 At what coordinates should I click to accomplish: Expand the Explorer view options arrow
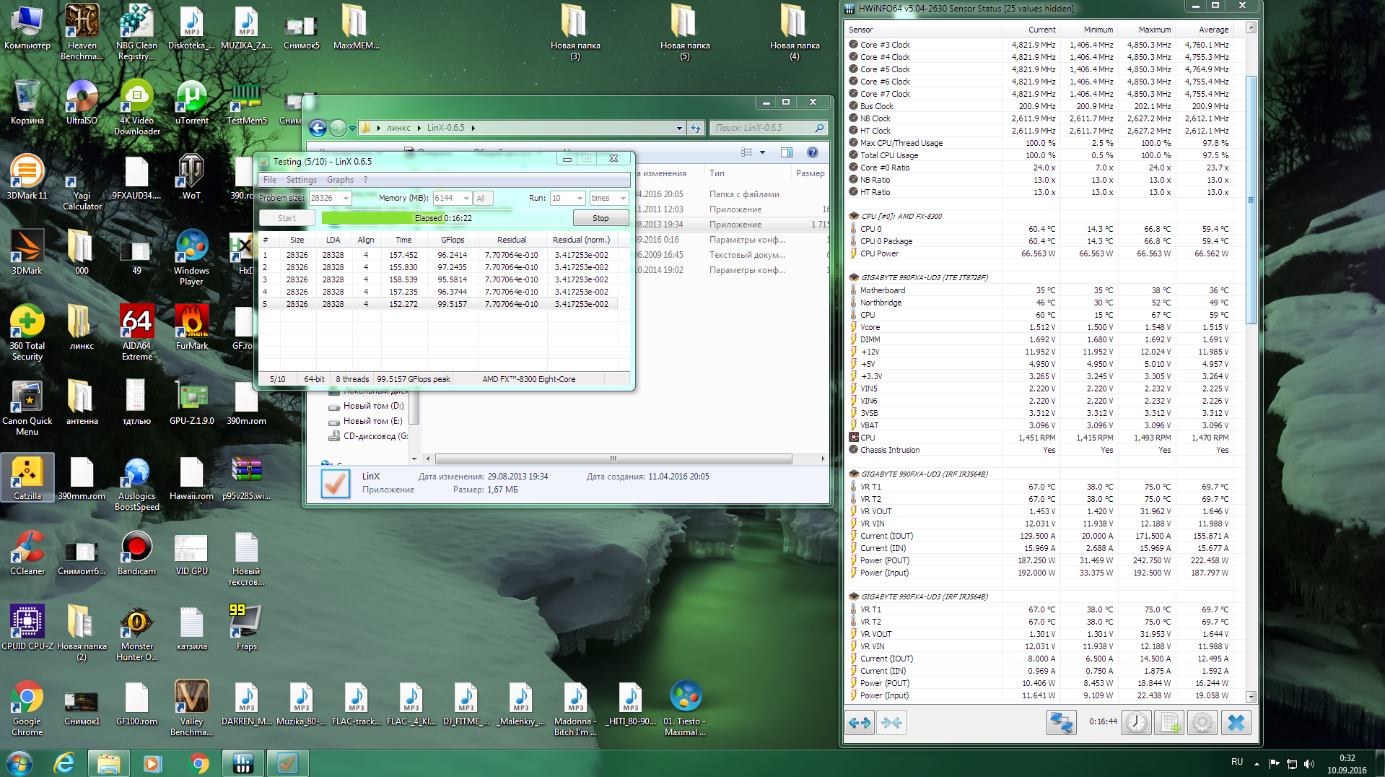[x=762, y=152]
